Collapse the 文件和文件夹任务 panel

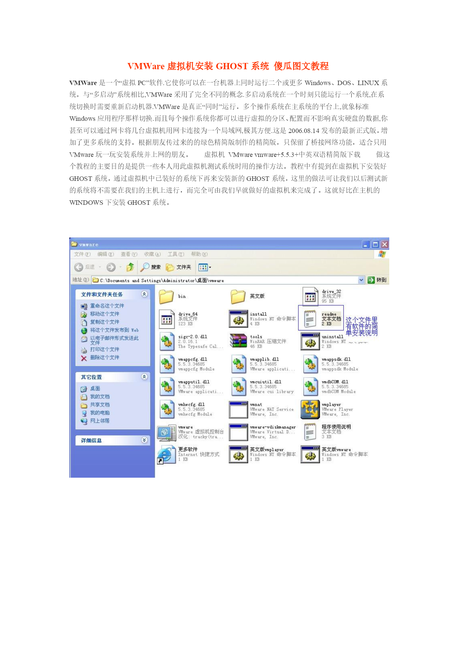[x=144, y=294]
